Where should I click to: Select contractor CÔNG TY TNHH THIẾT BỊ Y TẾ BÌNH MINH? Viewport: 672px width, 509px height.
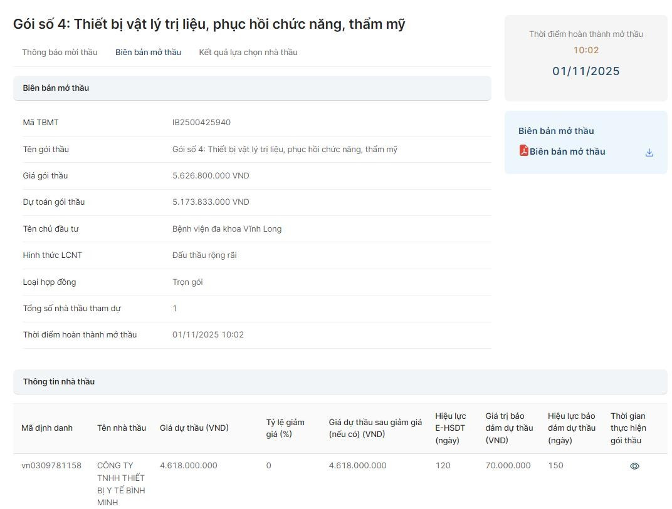tap(121, 483)
